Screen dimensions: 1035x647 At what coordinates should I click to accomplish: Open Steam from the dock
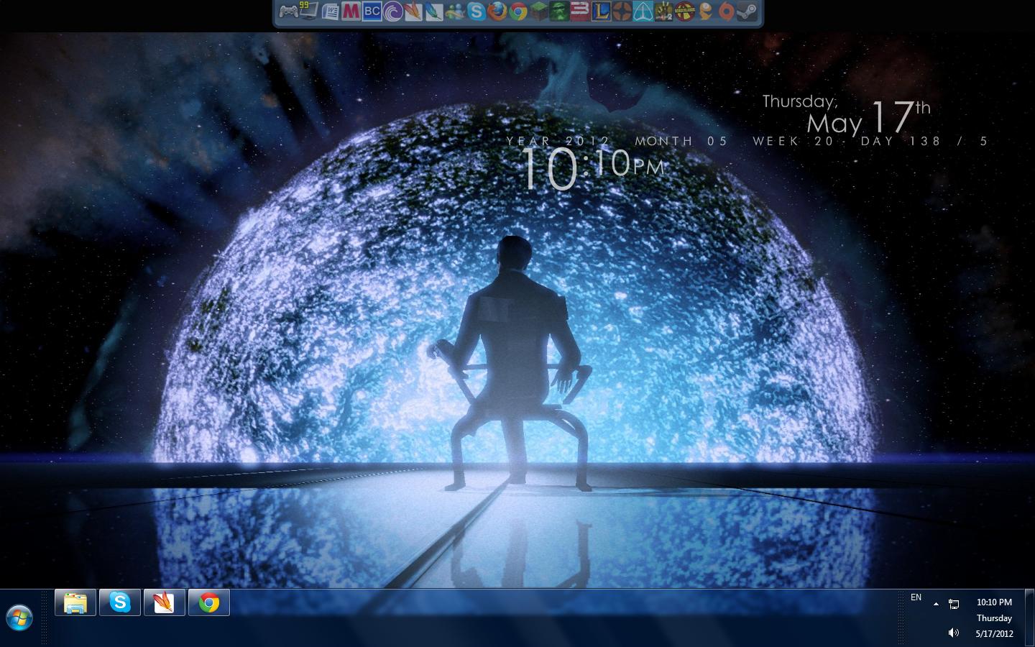tap(747, 12)
